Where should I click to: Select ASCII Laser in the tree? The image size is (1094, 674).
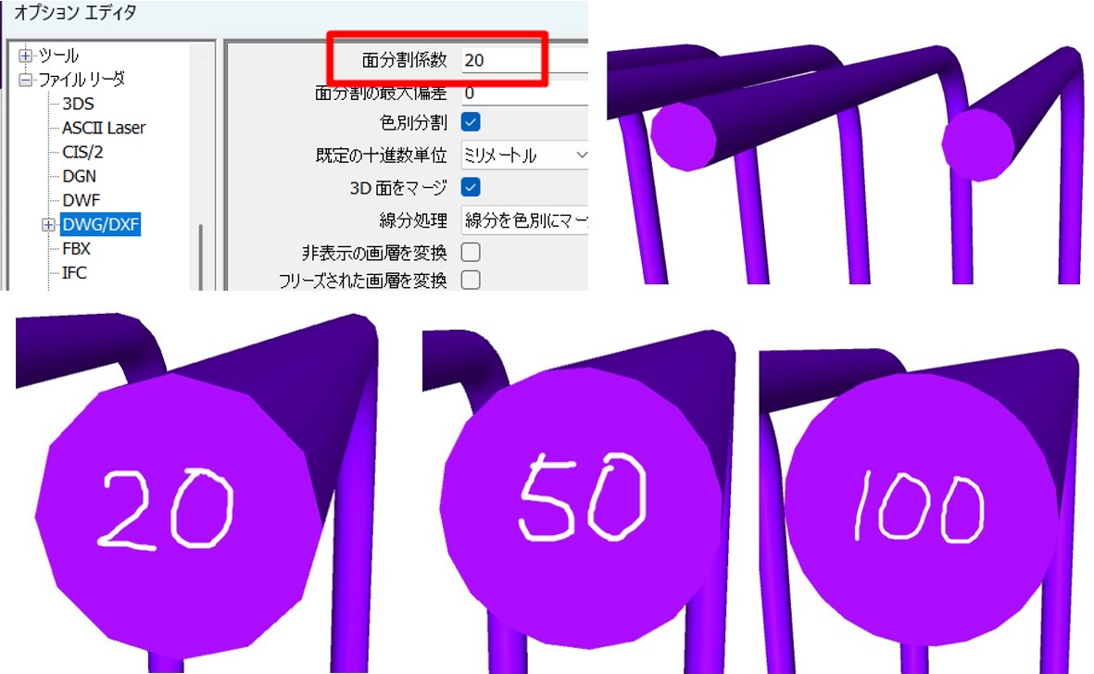pyautogui.click(x=103, y=128)
